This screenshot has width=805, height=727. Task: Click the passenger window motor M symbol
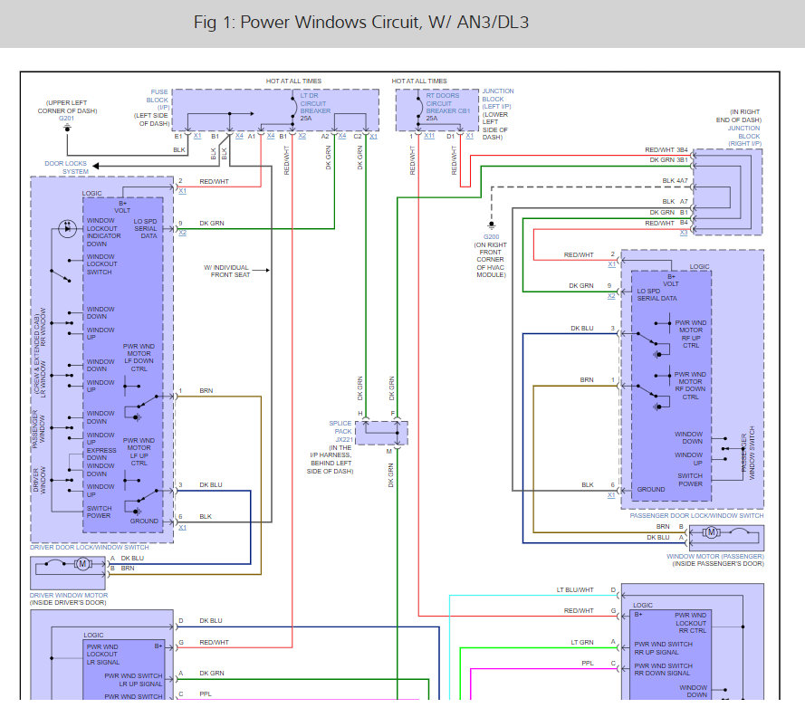(711, 532)
